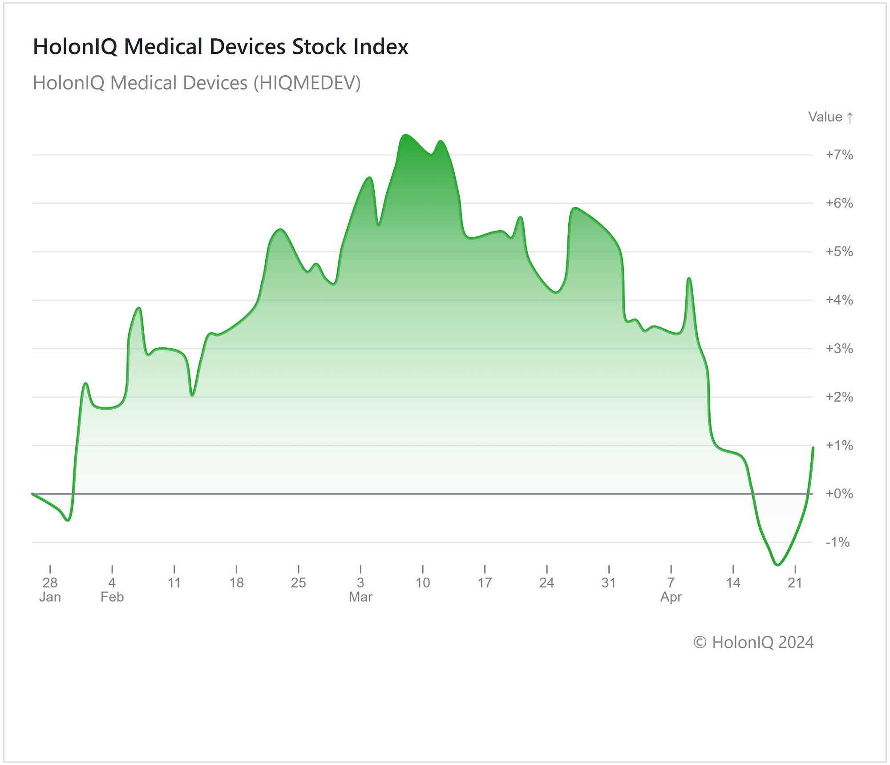
Task: Click the +7% y-axis label
Action: click(x=839, y=155)
